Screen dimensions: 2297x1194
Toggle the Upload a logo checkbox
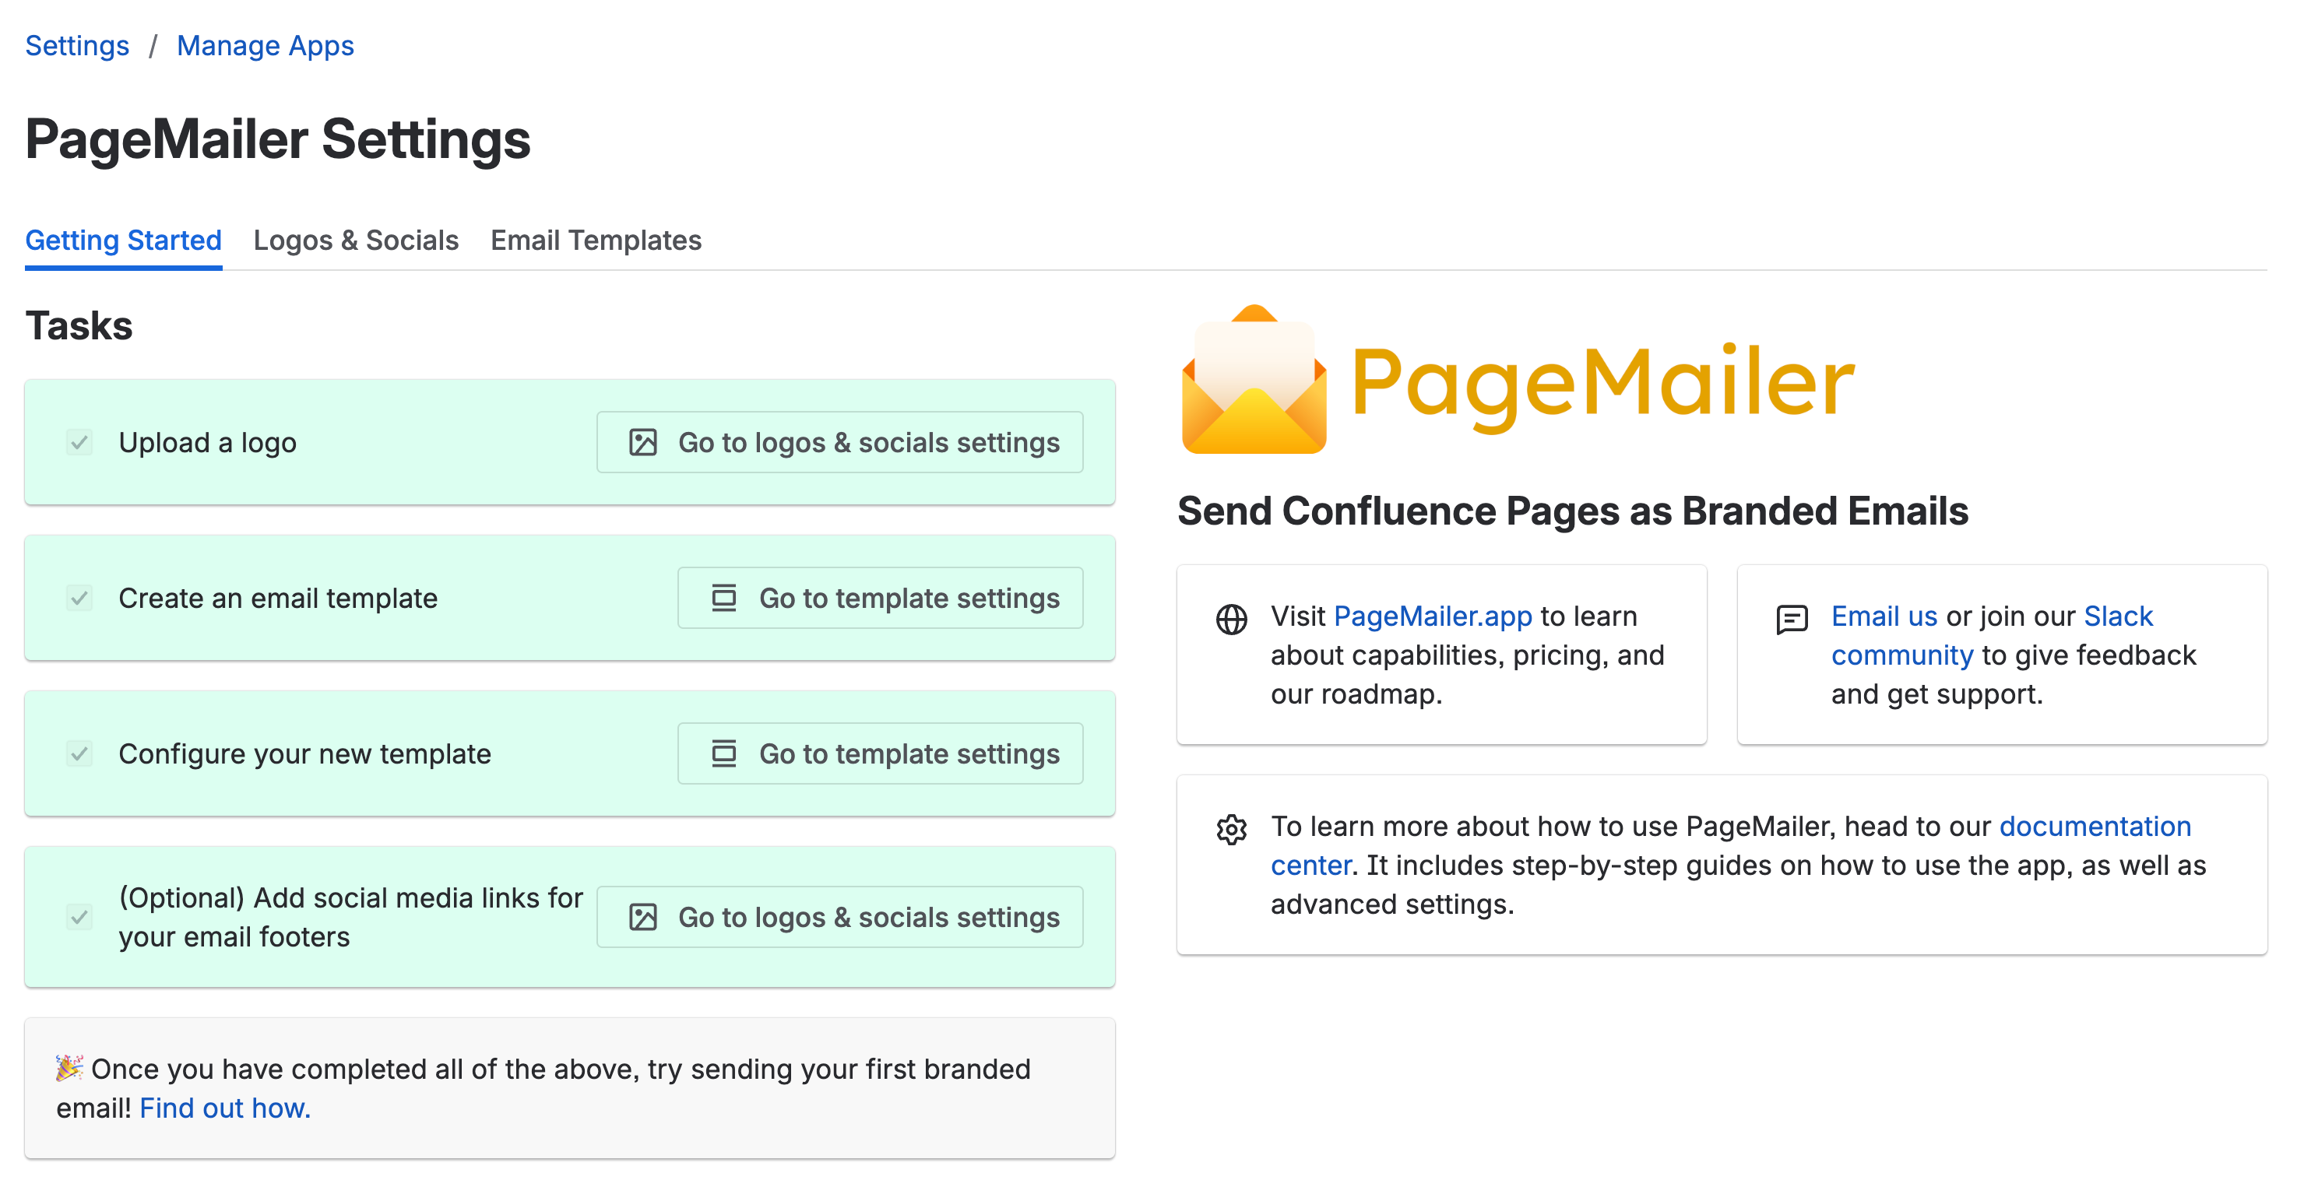click(79, 442)
